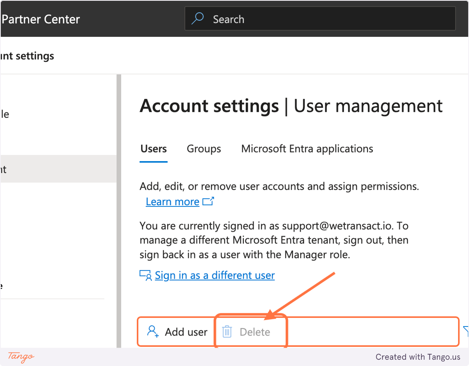Click the add-person icon on Add user
Screen dimensions: 469x366
coord(153,332)
